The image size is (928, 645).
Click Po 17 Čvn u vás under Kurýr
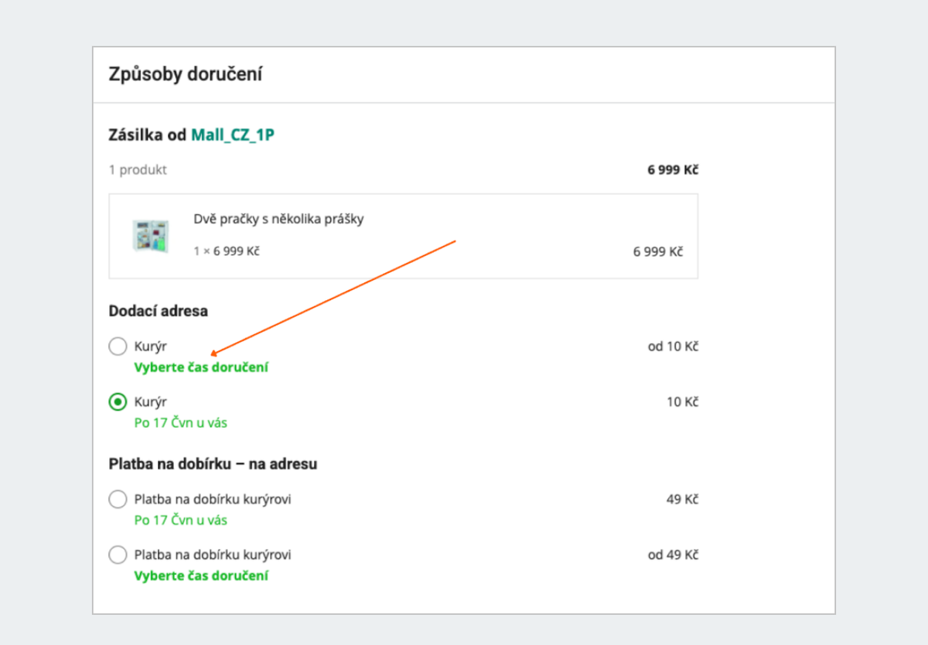tap(181, 423)
